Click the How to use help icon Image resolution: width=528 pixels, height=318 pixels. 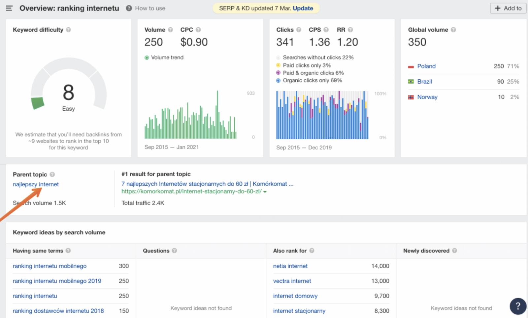click(x=128, y=8)
